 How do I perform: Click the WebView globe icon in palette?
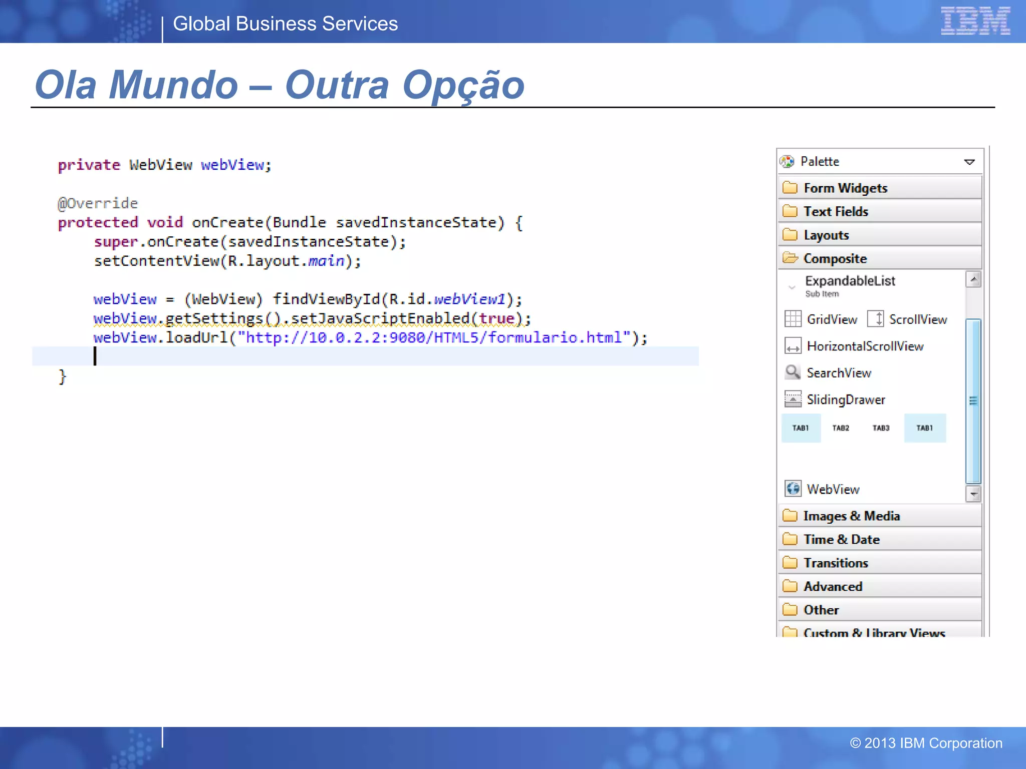pos(793,489)
